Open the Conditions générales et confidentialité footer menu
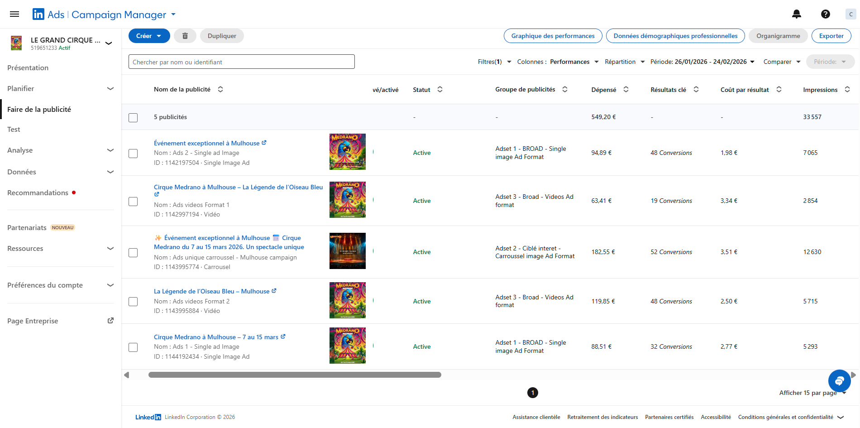This screenshot has height=428, width=860. click(x=791, y=417)
